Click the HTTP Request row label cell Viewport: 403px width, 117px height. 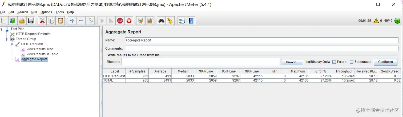[x=114, y=76]
